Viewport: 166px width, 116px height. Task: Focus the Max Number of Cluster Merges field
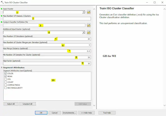tap(47, 45)
